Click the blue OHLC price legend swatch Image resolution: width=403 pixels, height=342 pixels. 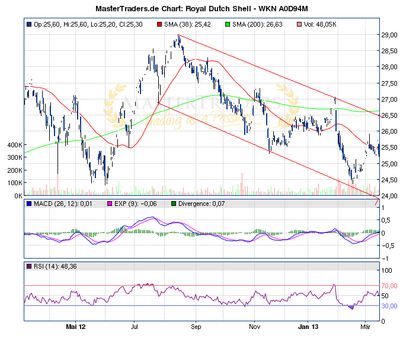point(29,24)
